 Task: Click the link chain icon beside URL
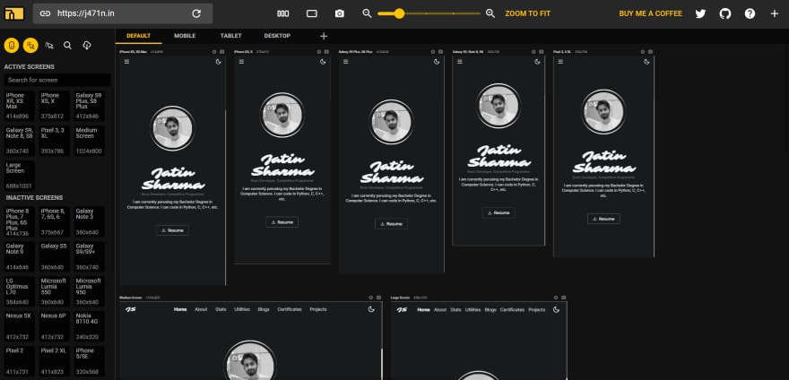point(46,13)
